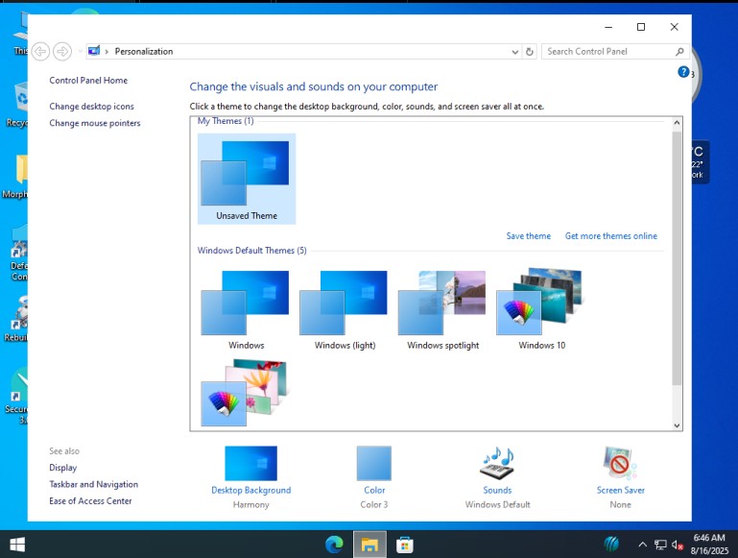The image size is (738, 558).
Task: Click the striped blue tray app icon
Action: (611, 545)
